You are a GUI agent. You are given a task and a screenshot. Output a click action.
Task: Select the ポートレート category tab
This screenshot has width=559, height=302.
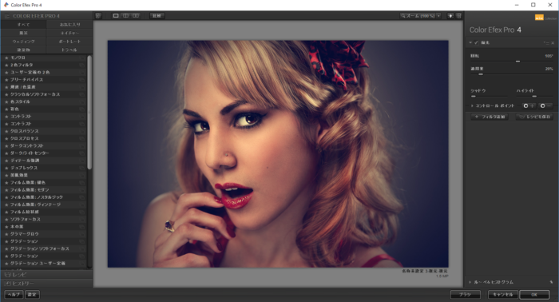(69, 42)
